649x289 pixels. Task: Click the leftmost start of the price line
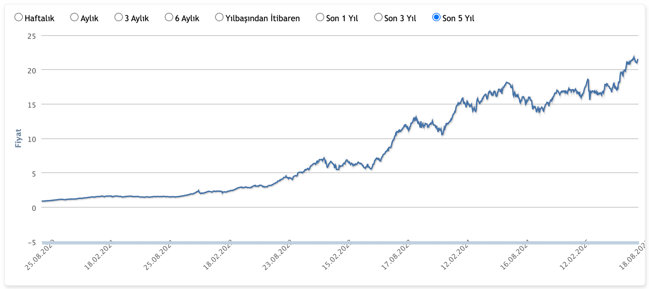(42, 201)
